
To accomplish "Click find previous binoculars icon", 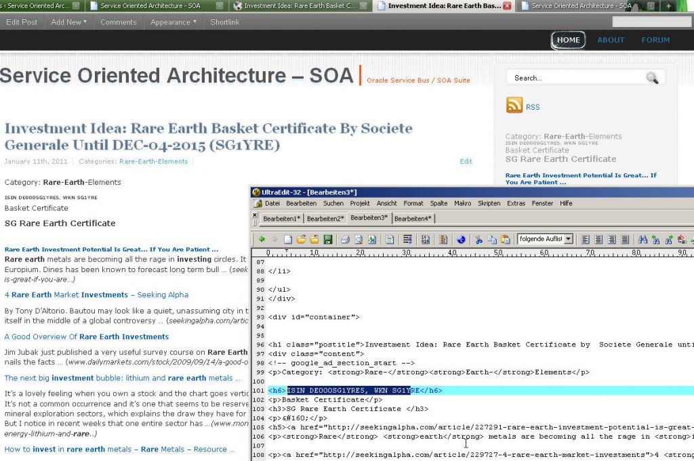I will [656, 239].
